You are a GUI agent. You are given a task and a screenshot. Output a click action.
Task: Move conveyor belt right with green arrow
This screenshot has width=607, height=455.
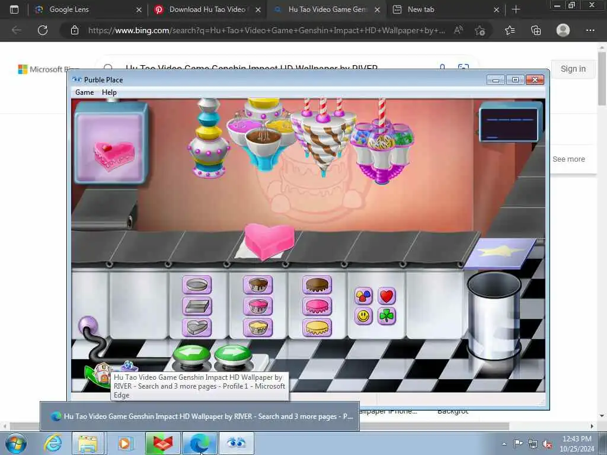[x=233, y=355]
